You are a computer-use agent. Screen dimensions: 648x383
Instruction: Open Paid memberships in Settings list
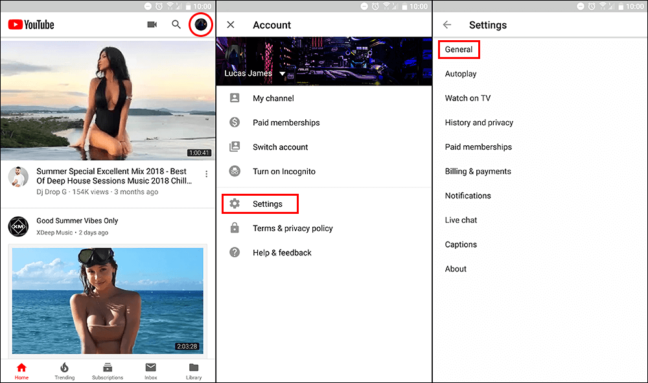pyautogui.click(x=478, y=147)
